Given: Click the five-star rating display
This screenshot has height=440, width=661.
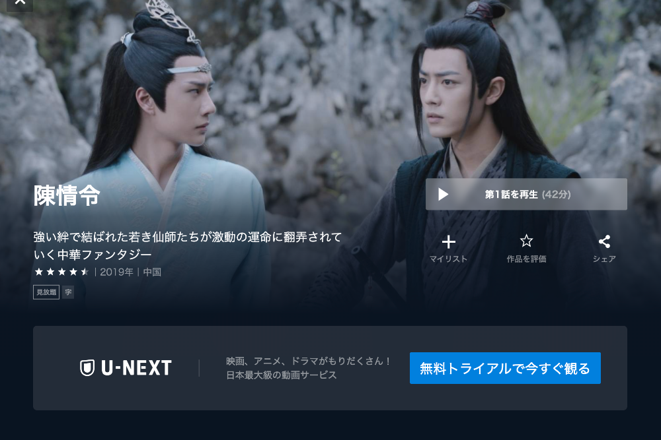Looking at the screenshot, I should [x=61, y=272].
